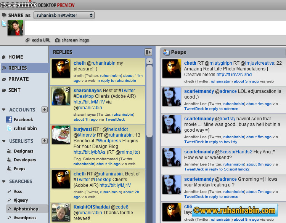
Task: Click the @thelostdot mention
Action: [x=115, y=129]
